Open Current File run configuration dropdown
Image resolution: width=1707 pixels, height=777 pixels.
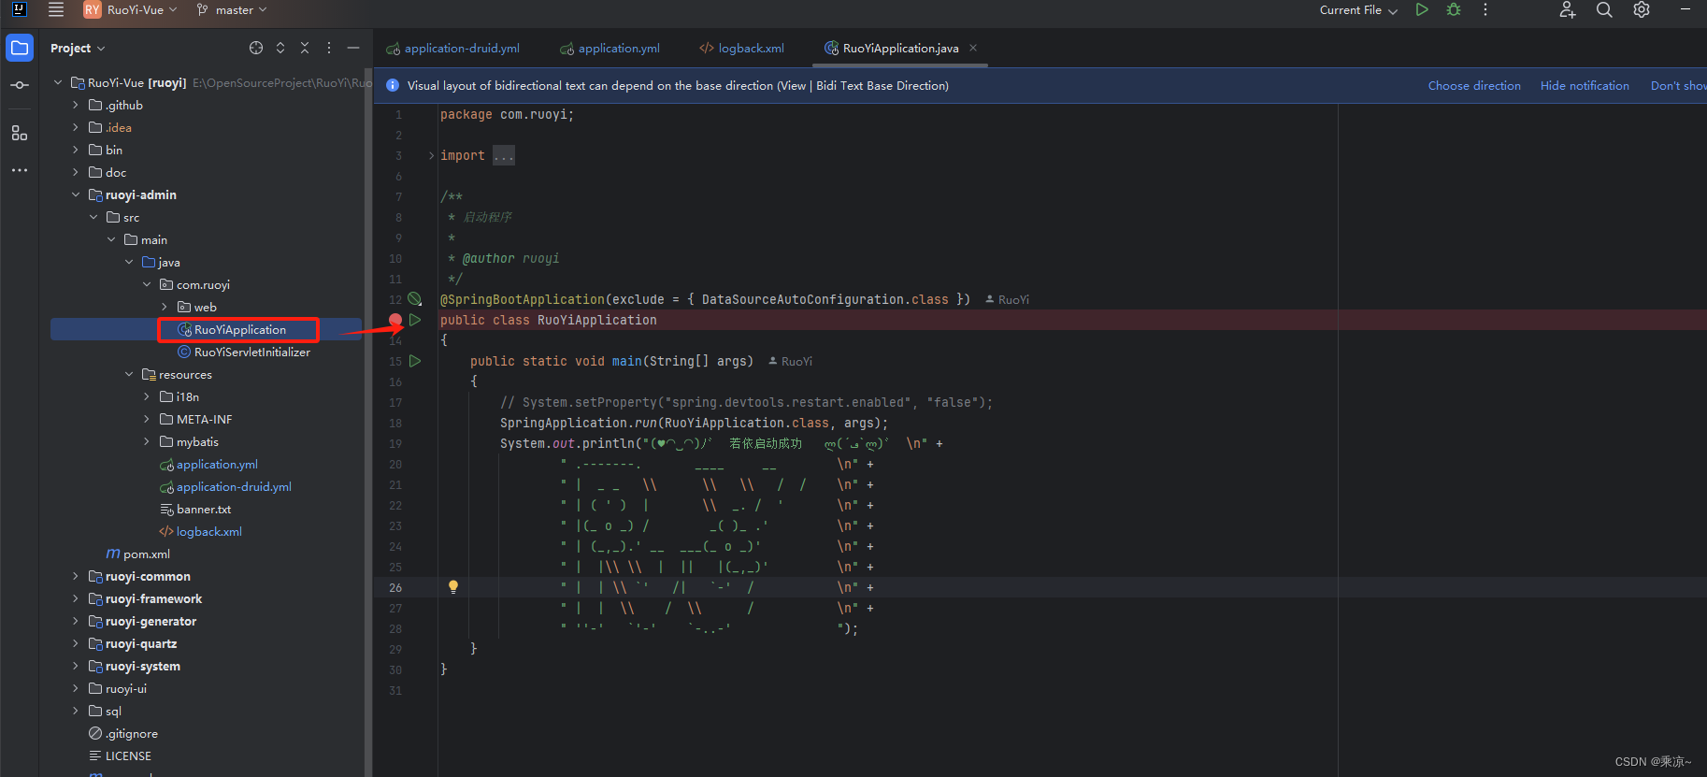tap(1358, 9)
